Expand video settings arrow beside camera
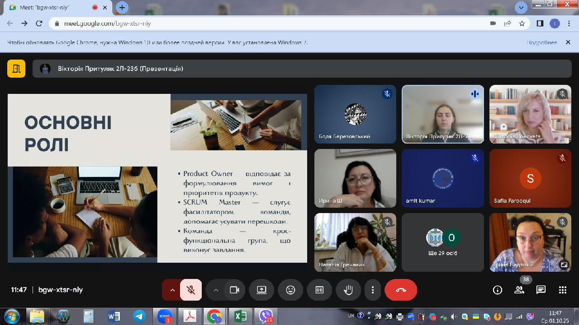 [216, 290]
